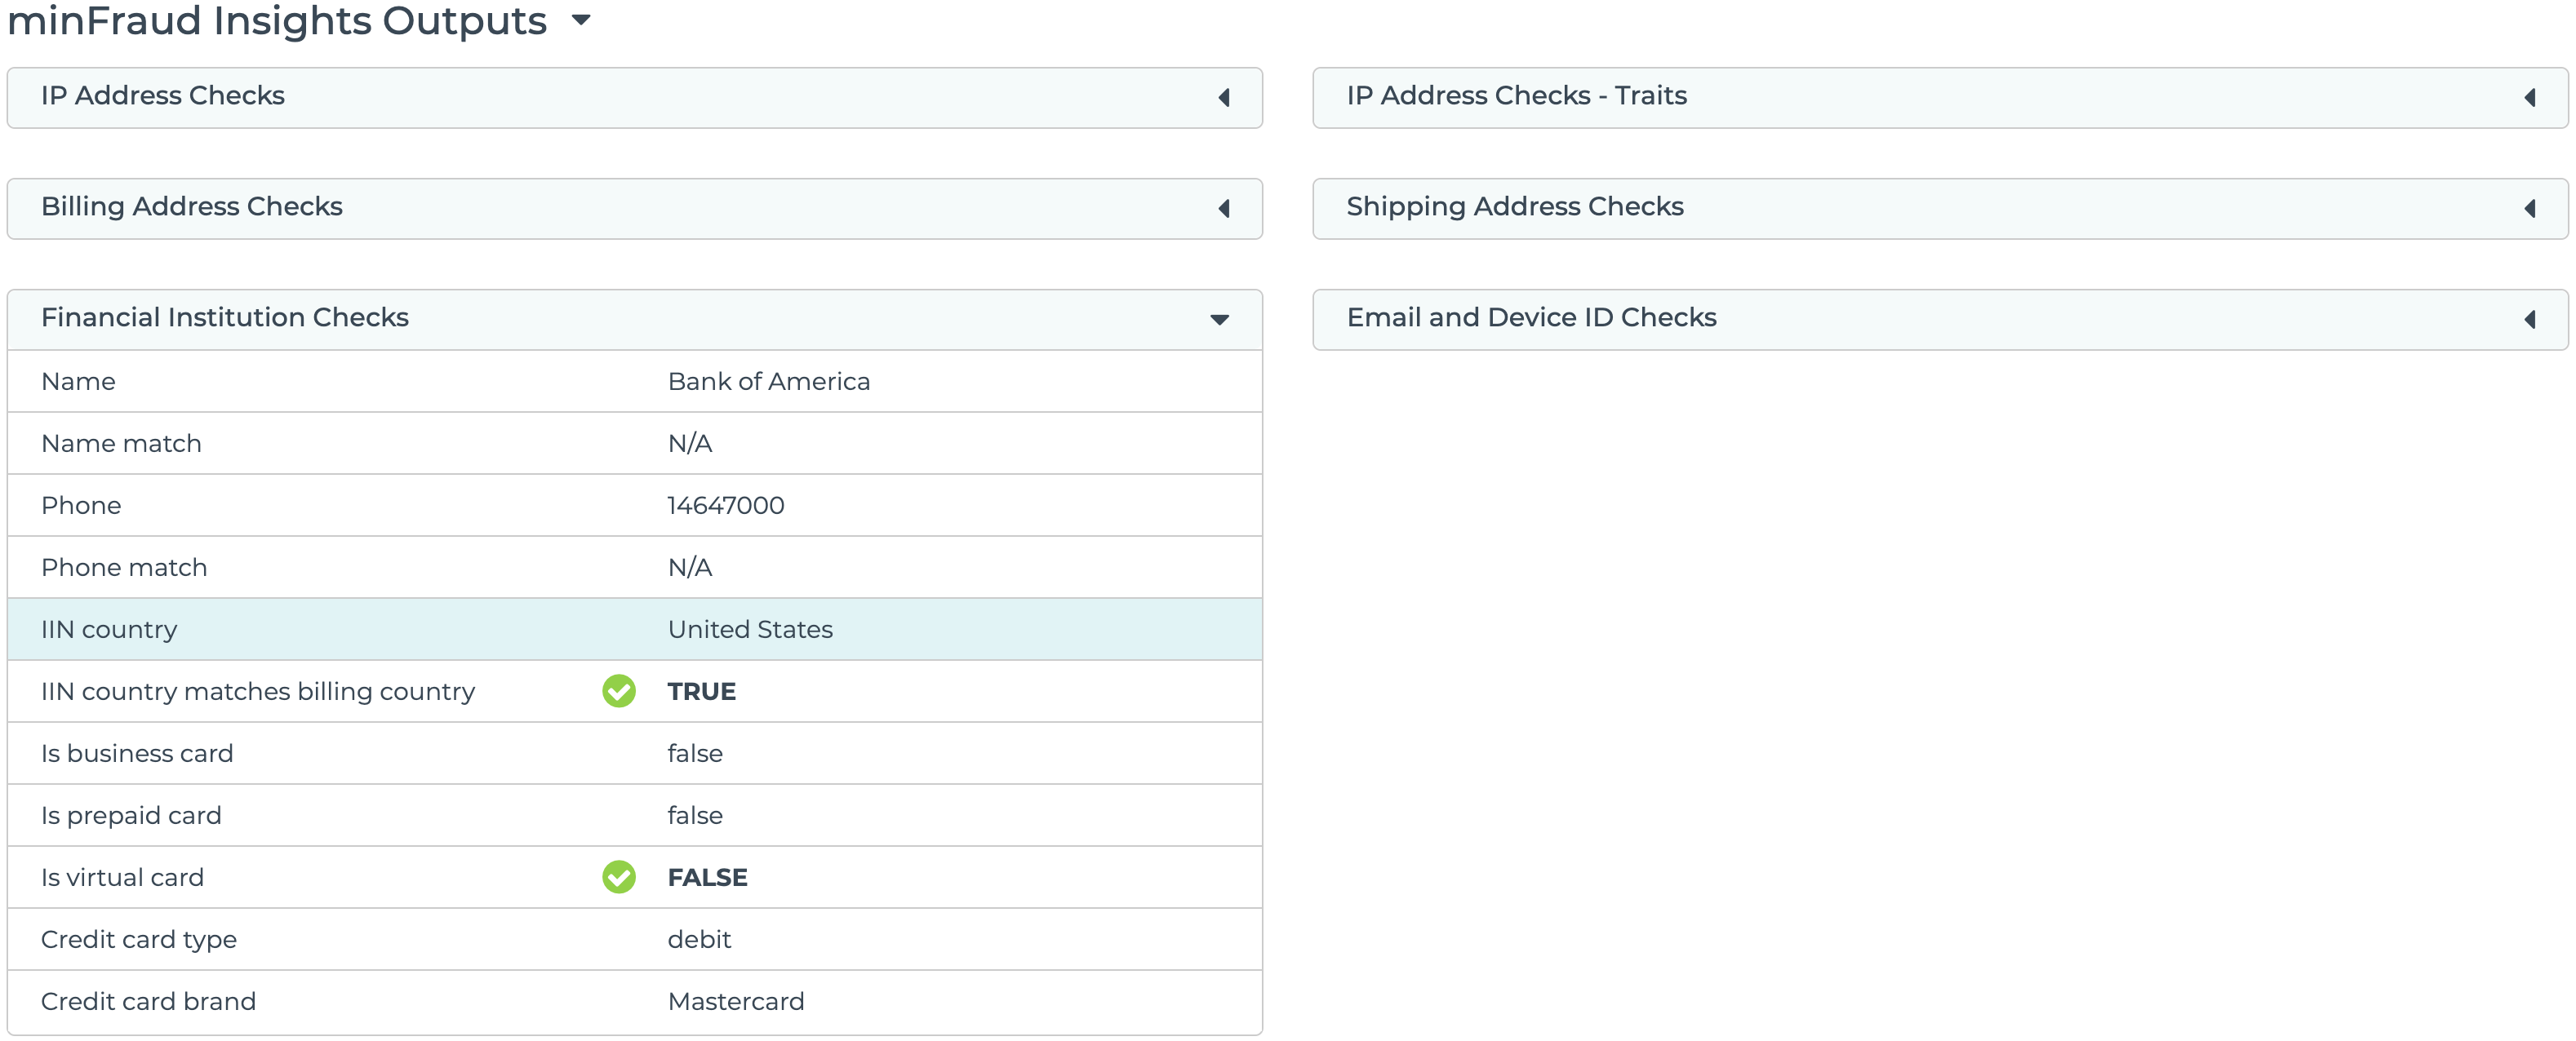Click the phone number 14647000
This screenshot has width=2576, height=1041.
pyautogui.click(x=725, y=506)
